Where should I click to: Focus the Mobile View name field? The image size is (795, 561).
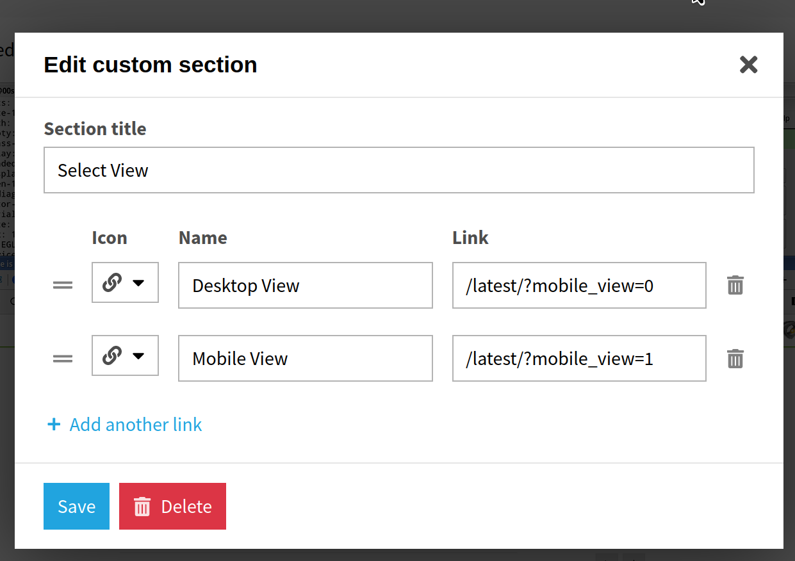305,358
